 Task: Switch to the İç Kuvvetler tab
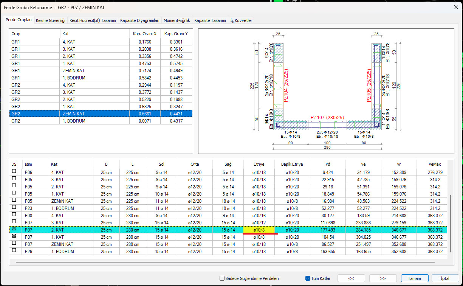click(241, 20)
